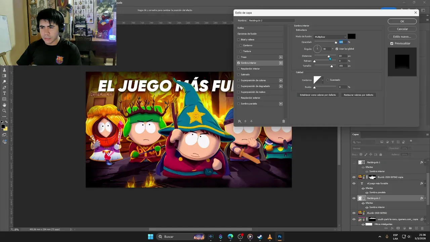
Task: Select the Horizontal Type tool
Action: tap(4, 93)
